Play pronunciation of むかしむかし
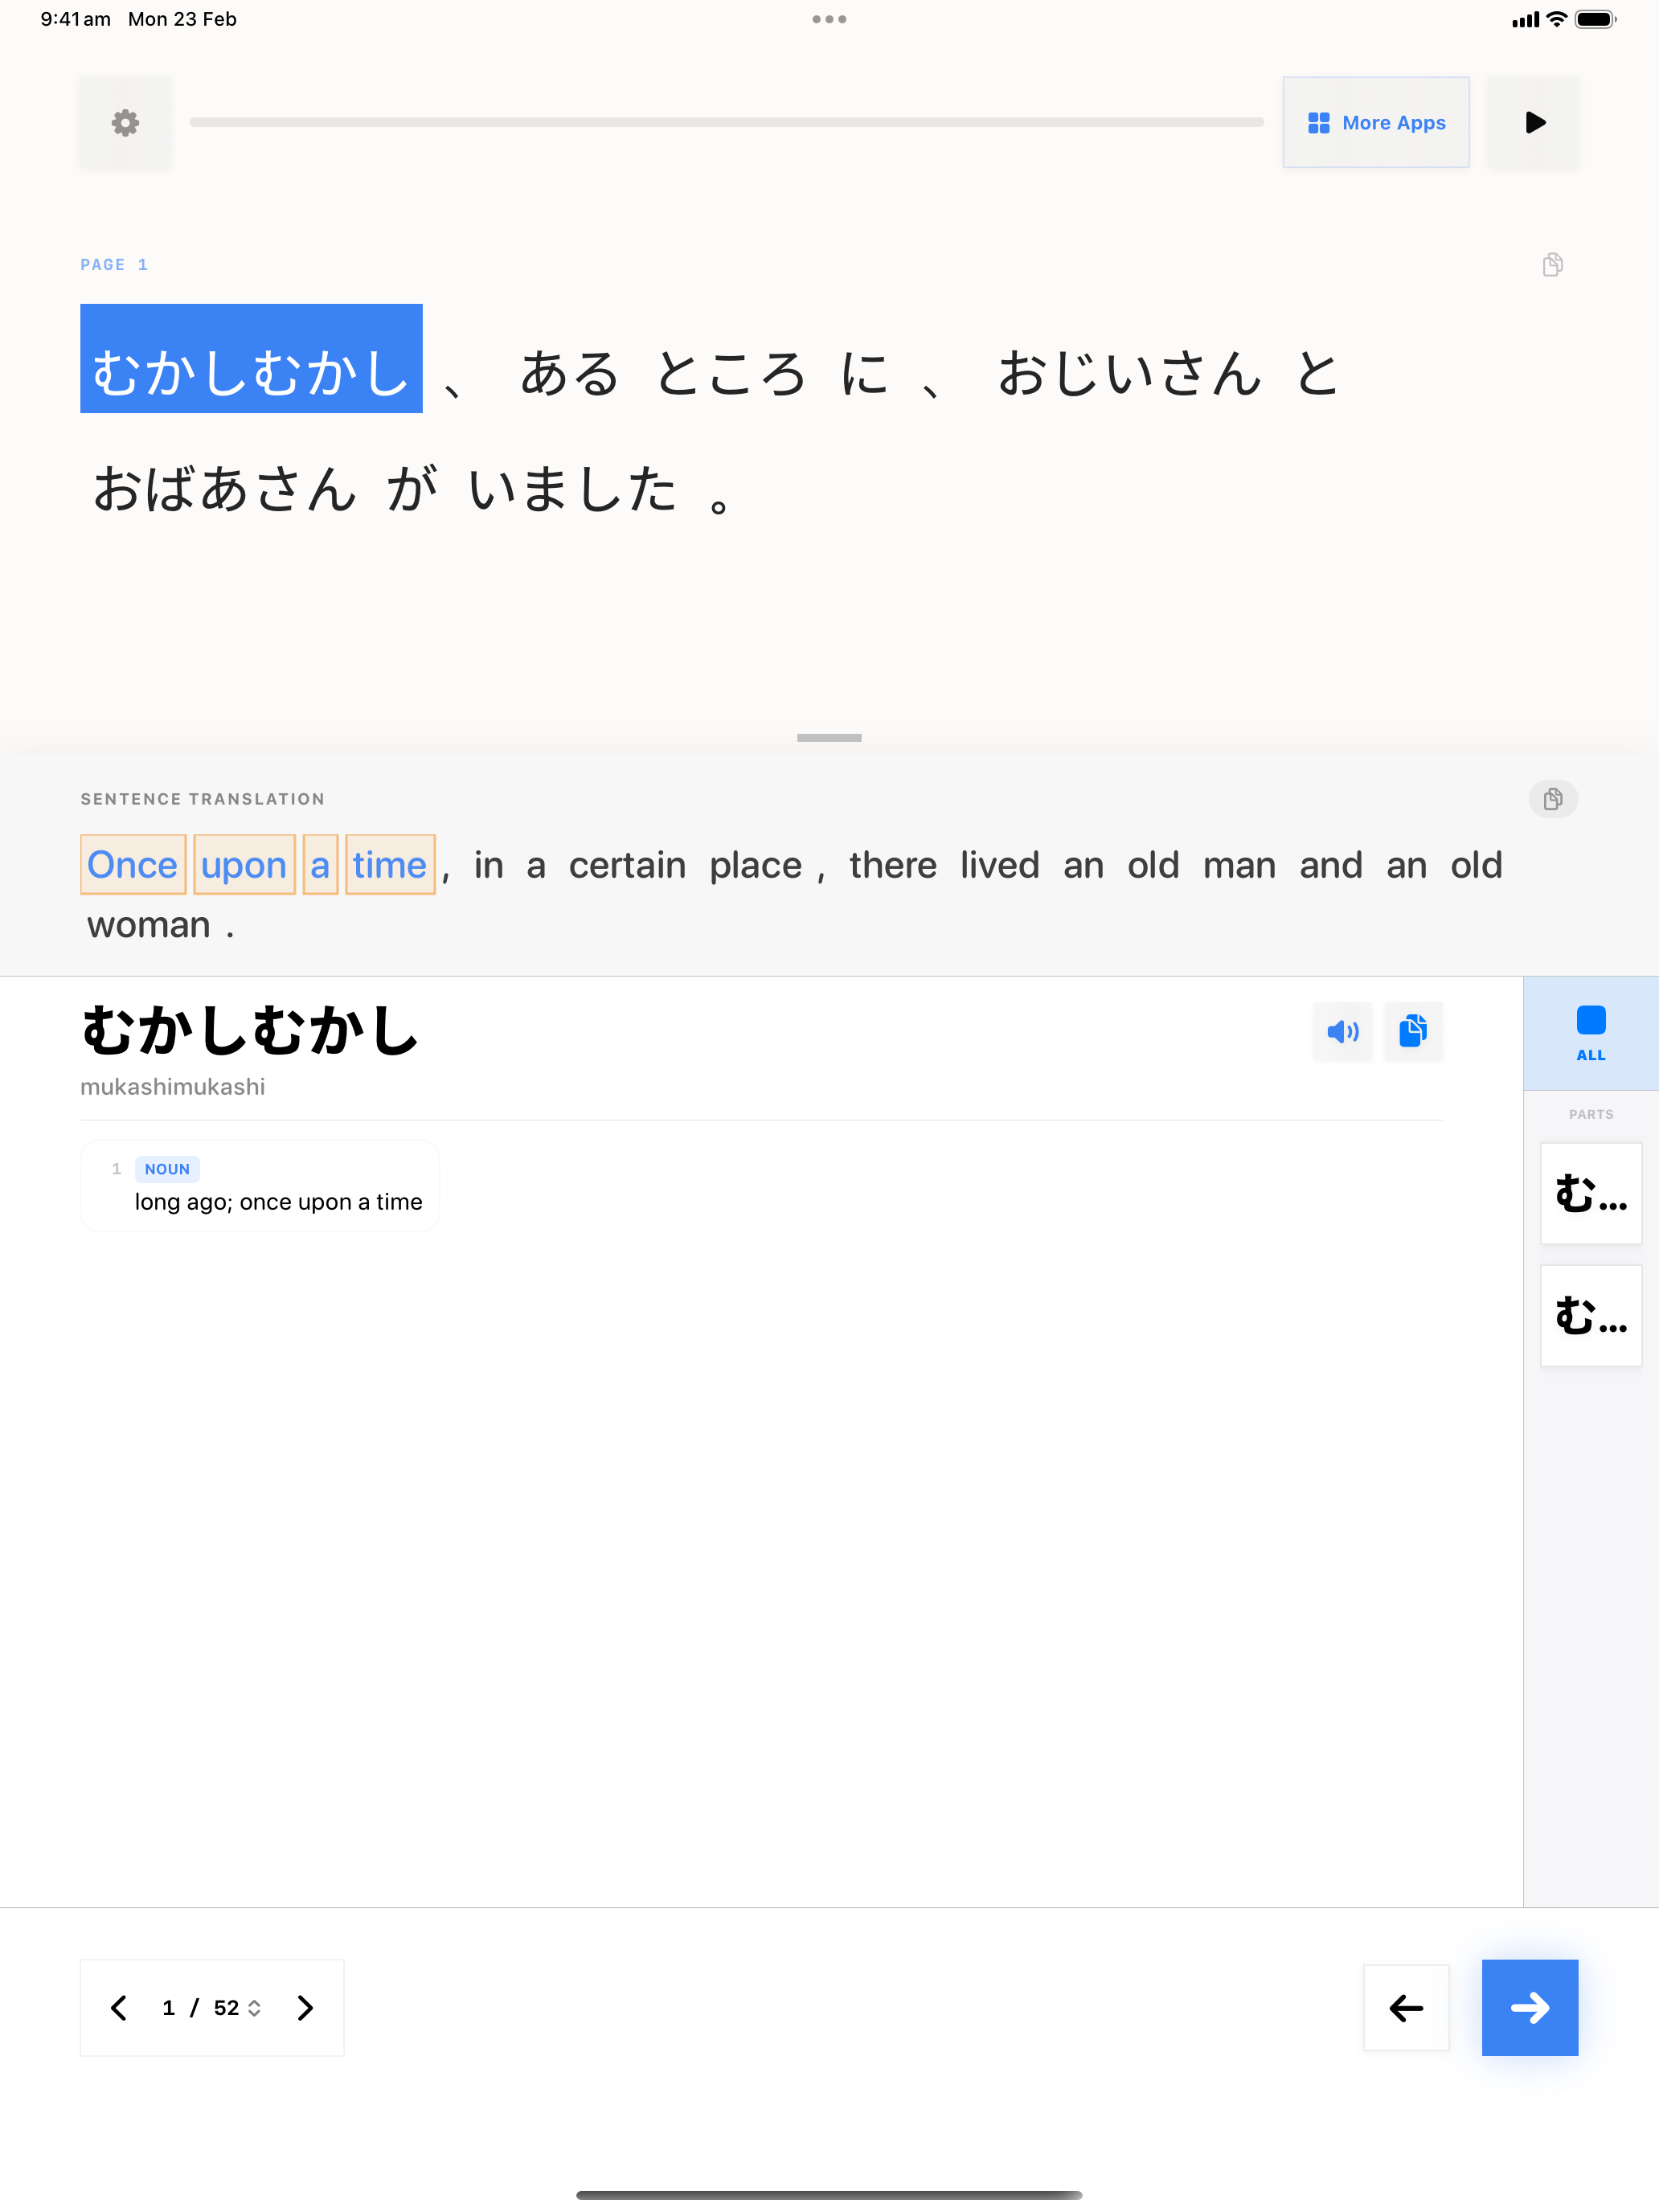 pyautogui.click(x=1342, y=1031)
